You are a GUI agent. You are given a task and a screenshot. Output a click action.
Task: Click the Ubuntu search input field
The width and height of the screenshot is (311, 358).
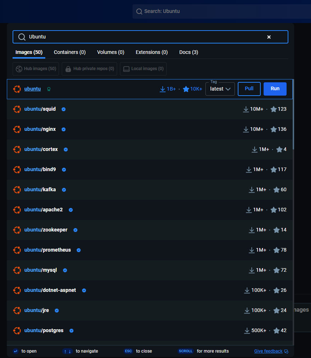pos(150,37)
